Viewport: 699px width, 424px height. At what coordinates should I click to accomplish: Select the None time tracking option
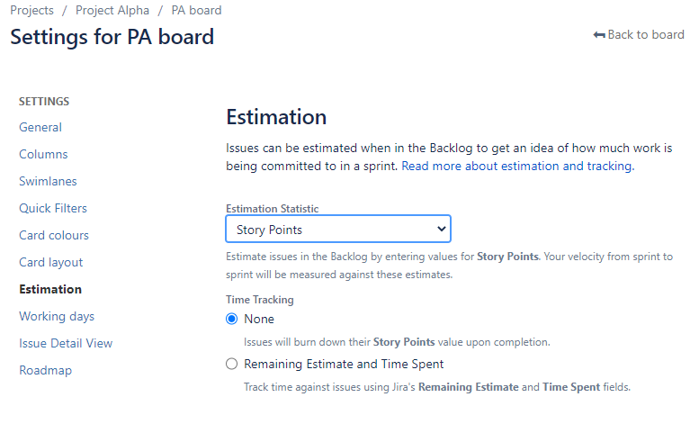click(x=232, y=319)
